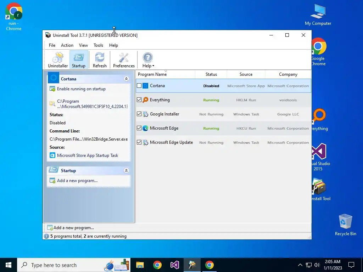
Task: Switch to the Startup toolbar section
Action: coord(79,59)
